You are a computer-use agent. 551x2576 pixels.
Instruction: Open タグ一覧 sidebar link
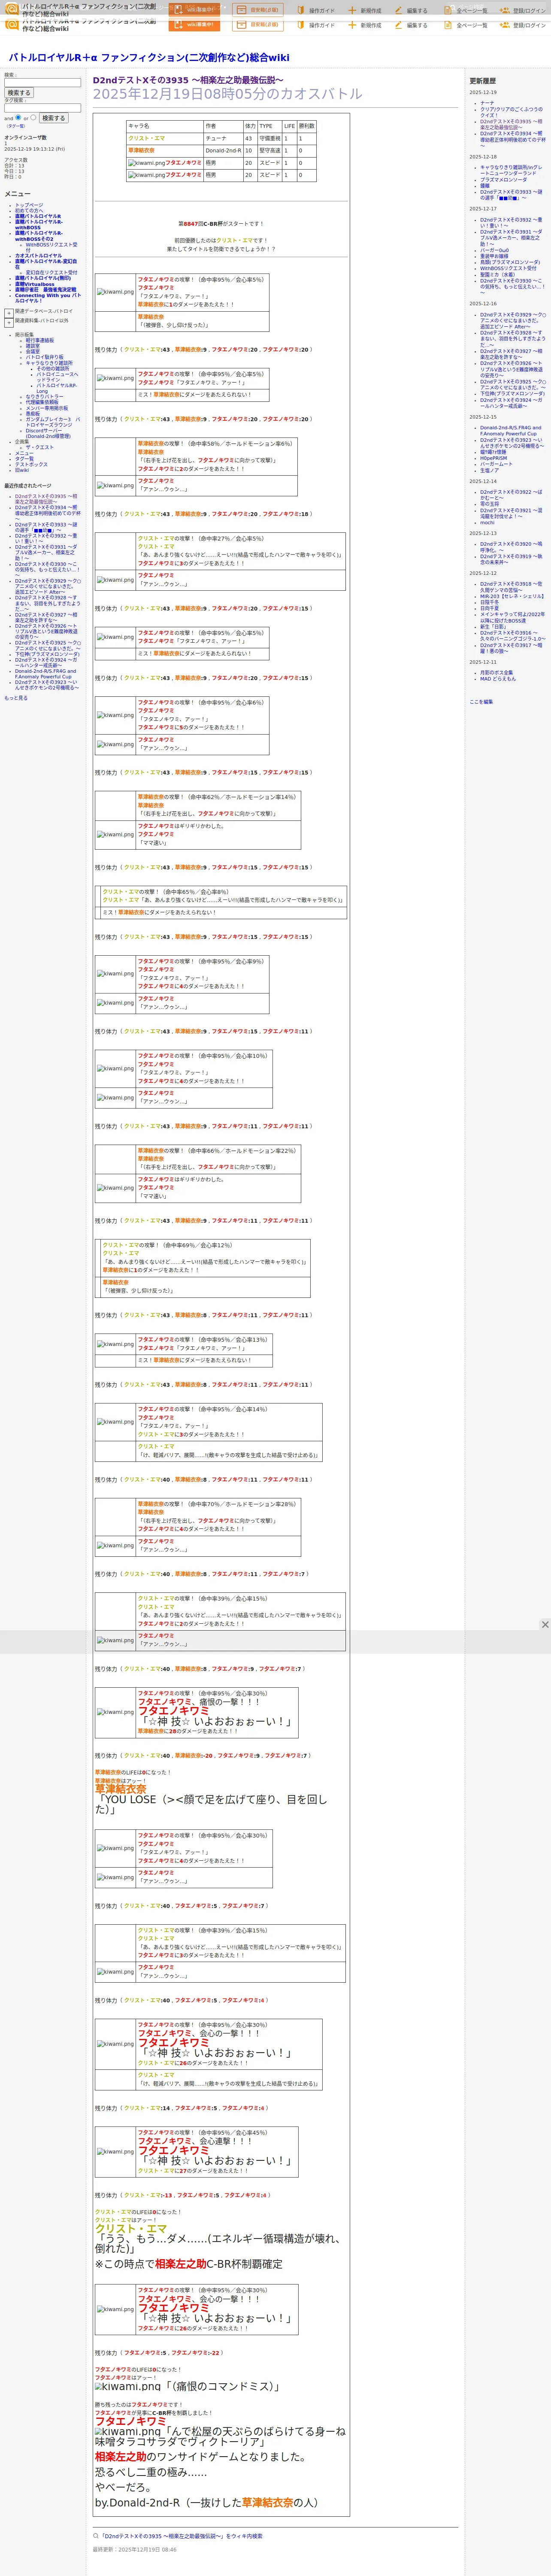pos(24,459)
